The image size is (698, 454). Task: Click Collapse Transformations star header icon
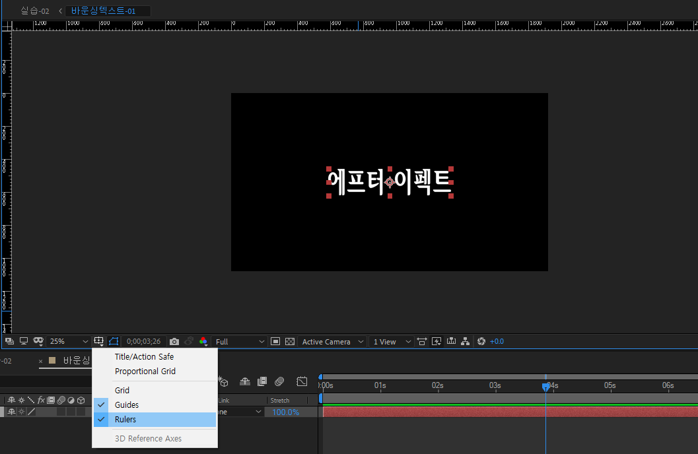coord(21,400)
